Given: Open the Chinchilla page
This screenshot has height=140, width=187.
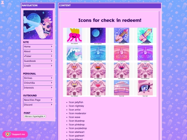Looking at the screenshot, I should click(38, 83).
